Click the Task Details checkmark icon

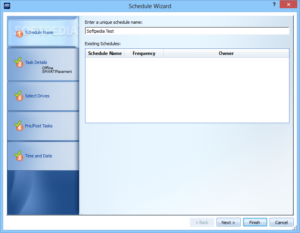point(18,62)
